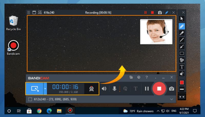Viewport: 205px width, 117px height.
Task: Click the volume tray icon
Action: (x=168, y=111)
